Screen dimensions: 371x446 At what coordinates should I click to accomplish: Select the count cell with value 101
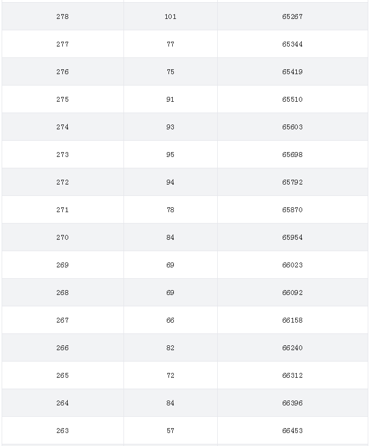pyautogui.click(x=171, y=16)
